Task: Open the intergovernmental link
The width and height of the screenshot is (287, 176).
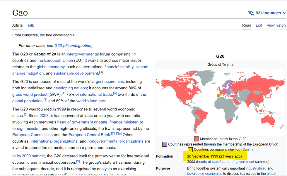Action: [x=83, y=54]
